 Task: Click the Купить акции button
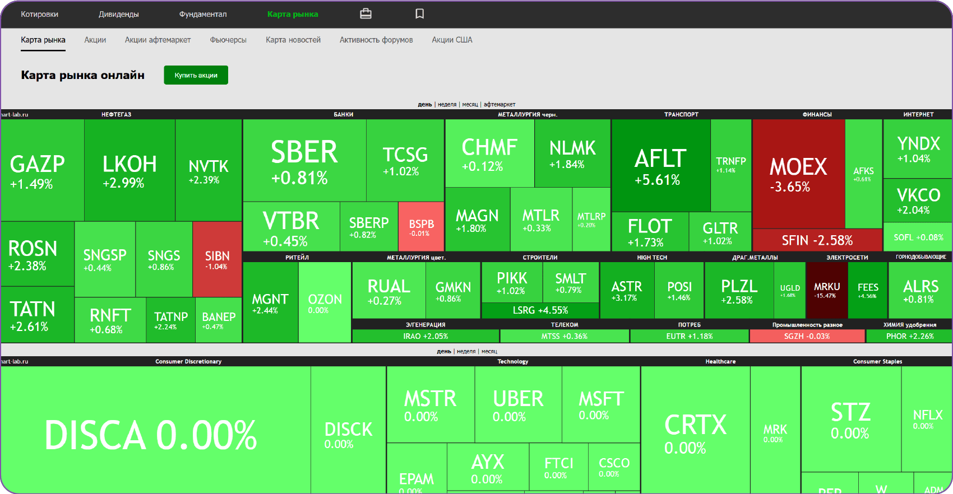click(x=196, y=75)
